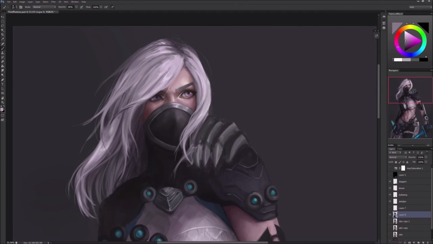Open the Image menu
The width and height of the screenshot is (433, 244).
click(22, 2)
